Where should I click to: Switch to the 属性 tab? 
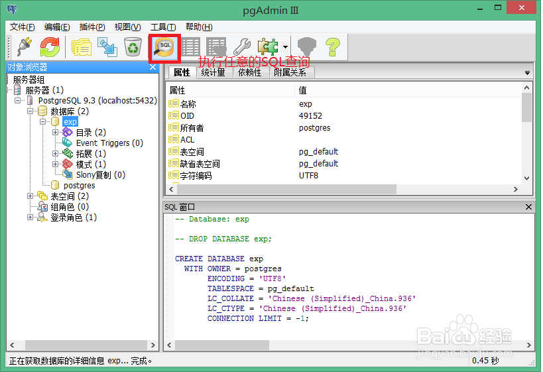click(x=182, y=72)
